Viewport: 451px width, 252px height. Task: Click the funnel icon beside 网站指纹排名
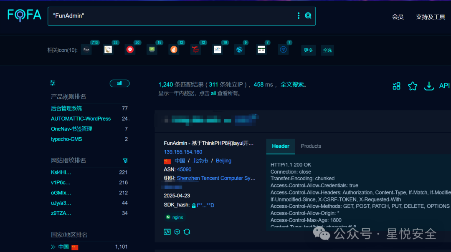[125, 161]
